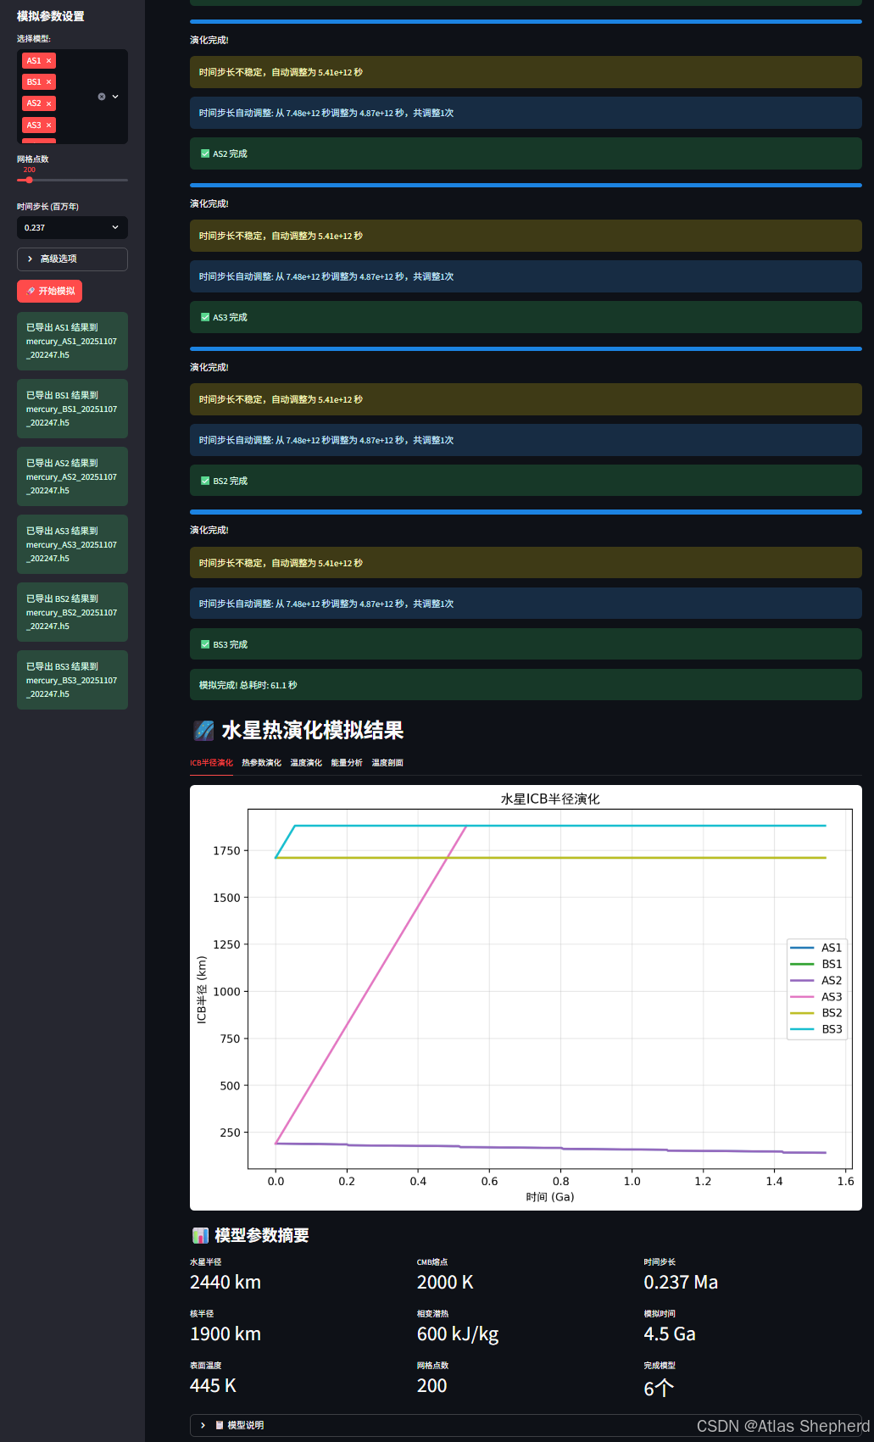This screenshot has width=874, height=1442.
Task: Click the 'BS2 完成' success message
Action: click(x=526, y=481)
